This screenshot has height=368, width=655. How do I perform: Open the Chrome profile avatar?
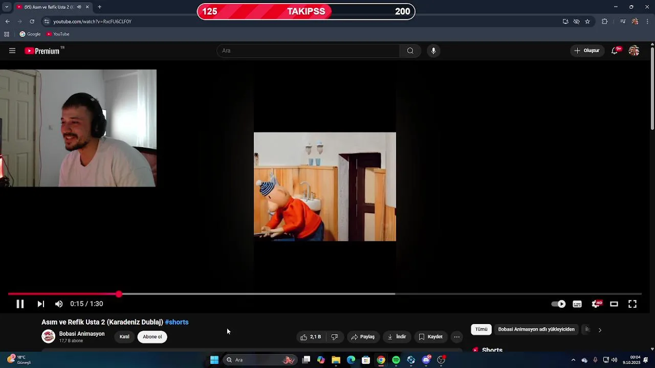pos(635,21)
